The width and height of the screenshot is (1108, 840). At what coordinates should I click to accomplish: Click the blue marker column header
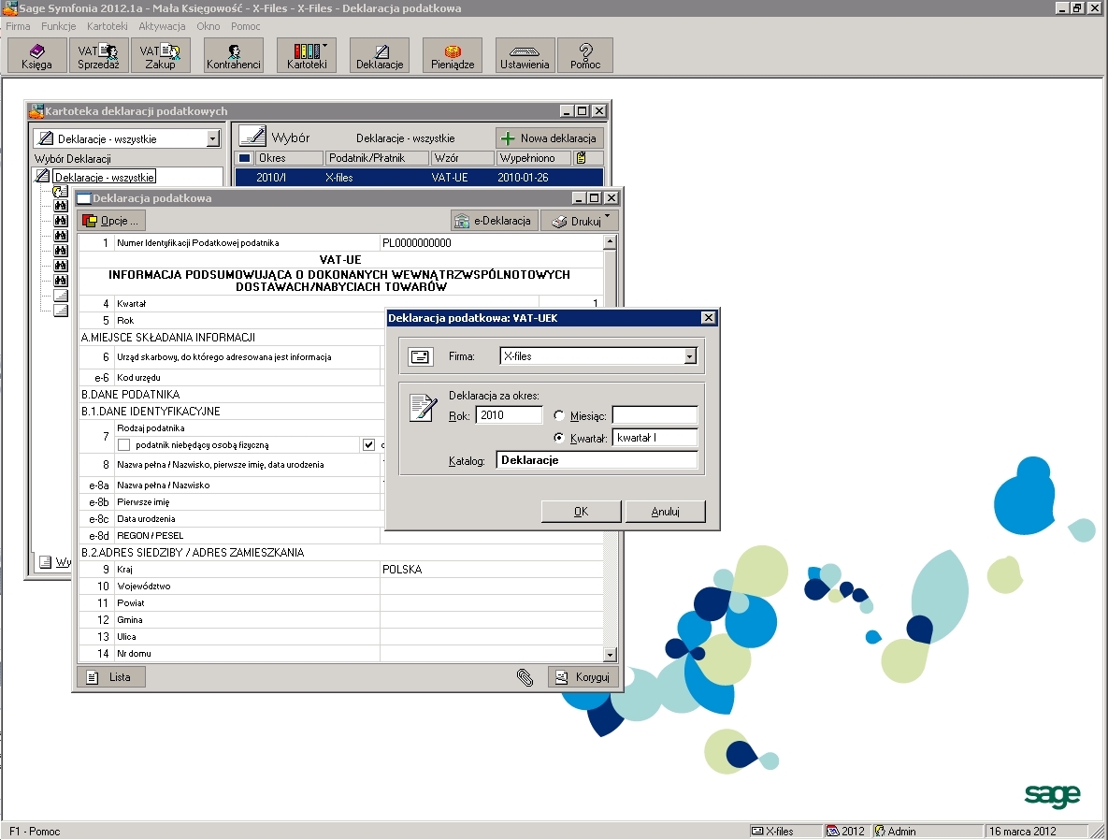[x=244, y=158]
